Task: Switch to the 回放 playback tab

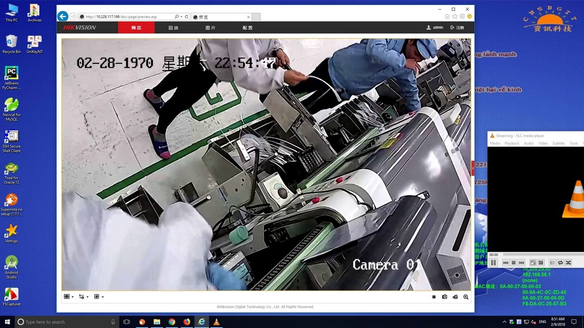Action: click(x=173, y=27)
